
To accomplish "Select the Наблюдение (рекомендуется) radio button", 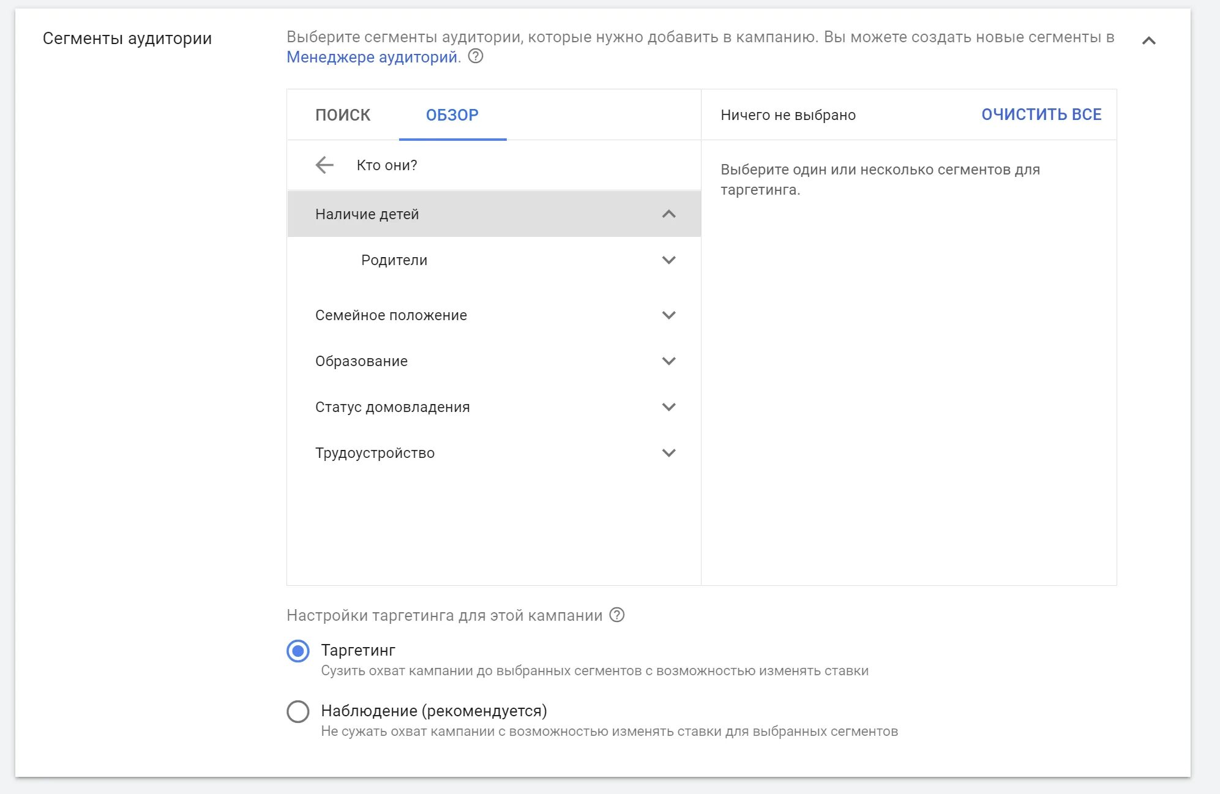I will click(298, 711).
